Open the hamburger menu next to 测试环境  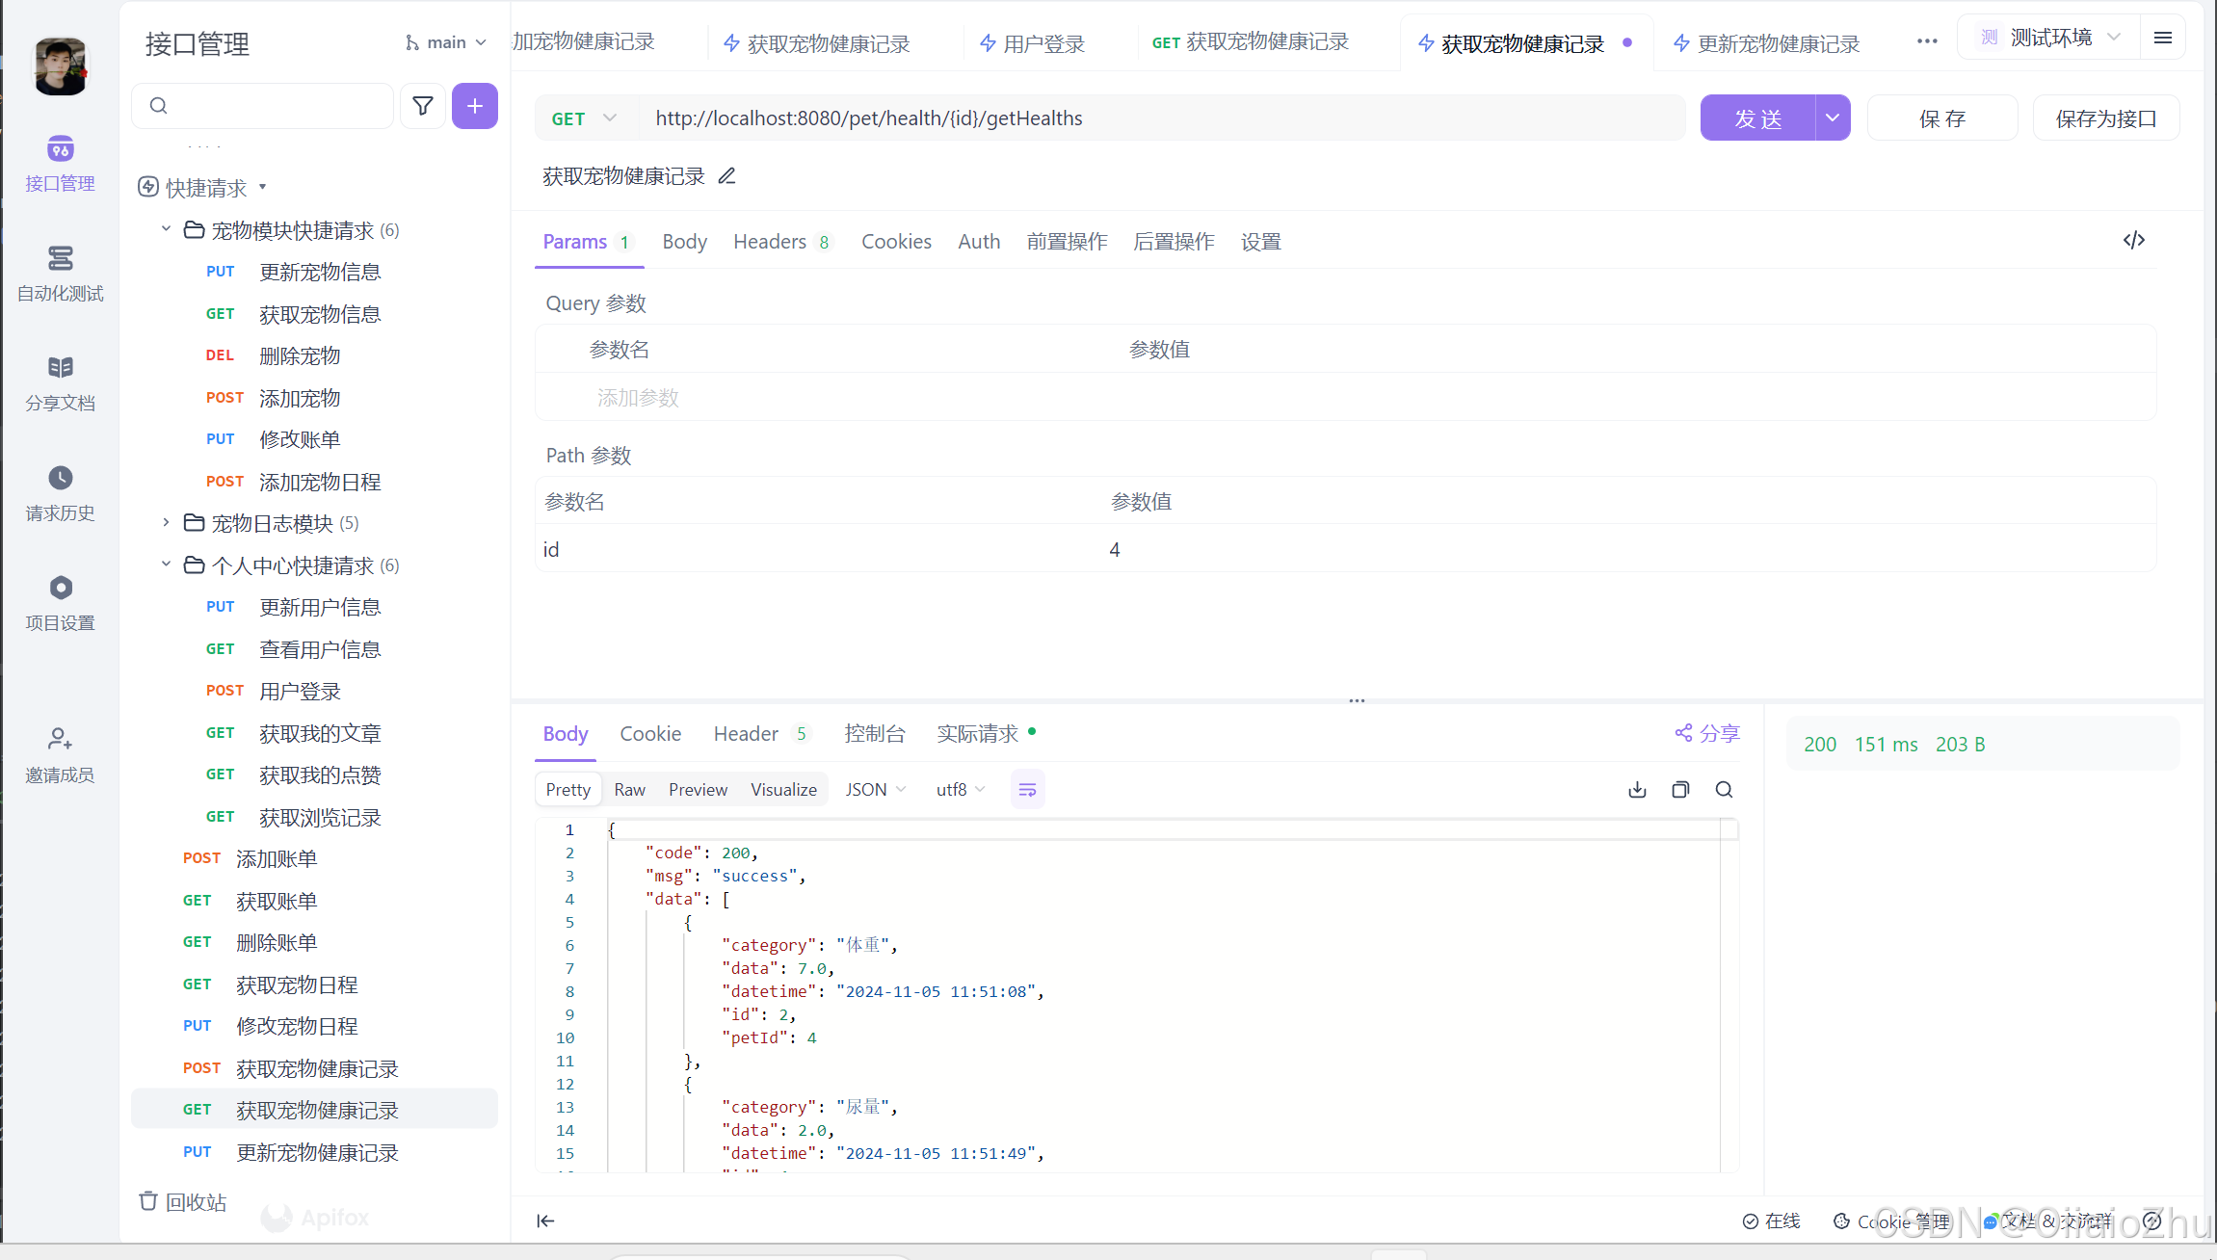(x=2163, y=37)
